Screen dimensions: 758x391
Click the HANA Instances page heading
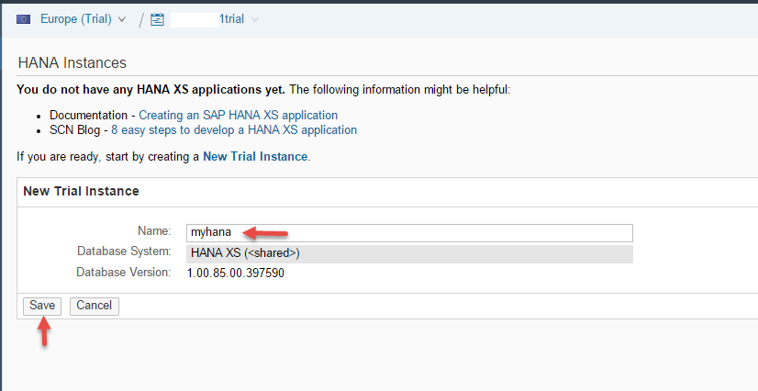point(72,63)
